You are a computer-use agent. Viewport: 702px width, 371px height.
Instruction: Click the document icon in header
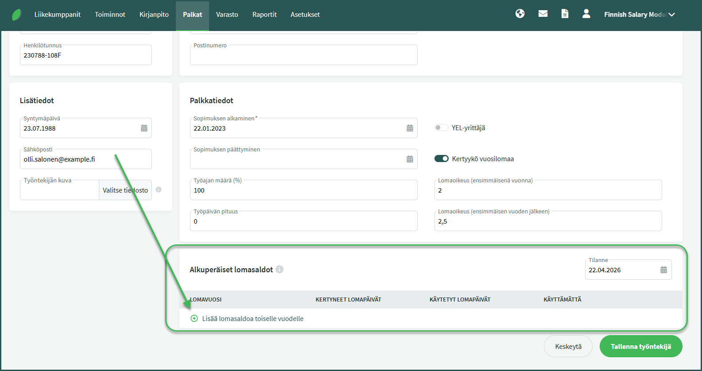point(565,14)
